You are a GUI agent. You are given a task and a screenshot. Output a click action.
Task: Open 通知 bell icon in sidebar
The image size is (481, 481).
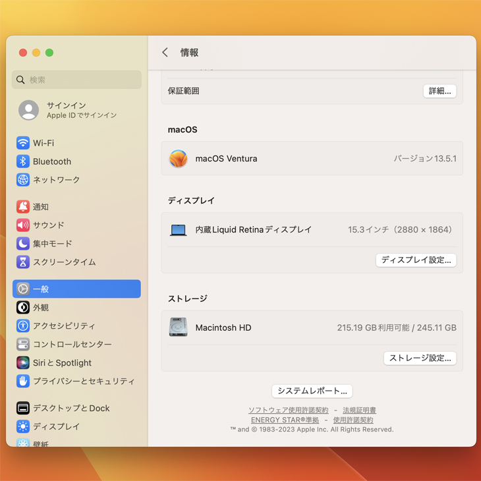23,207
